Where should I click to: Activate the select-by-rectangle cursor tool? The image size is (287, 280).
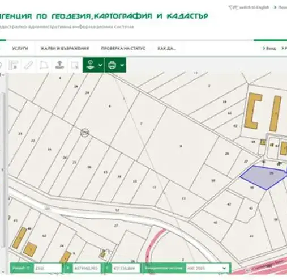coord(75,65)
